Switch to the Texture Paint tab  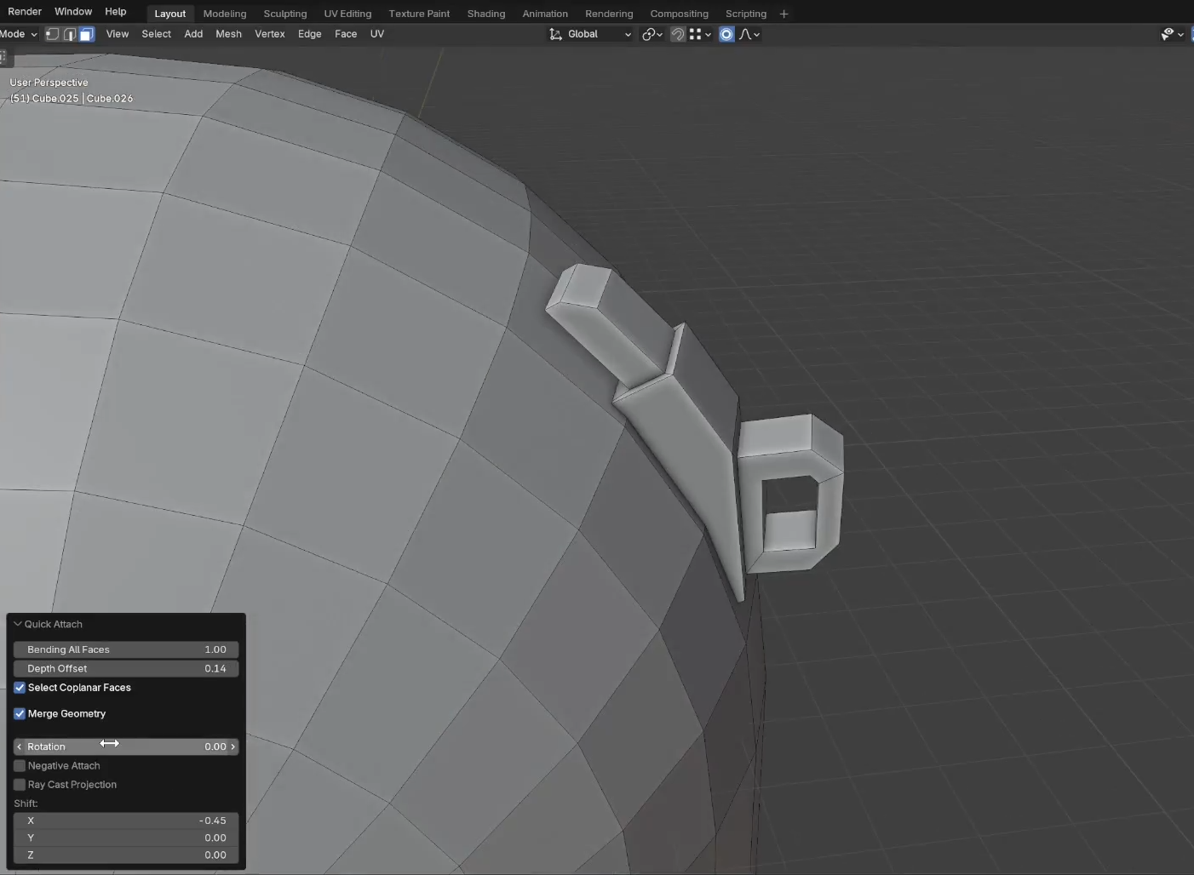(419, 14)
